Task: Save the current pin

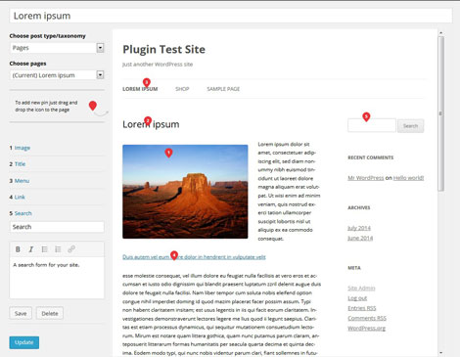Action: (x=21, y=313)
